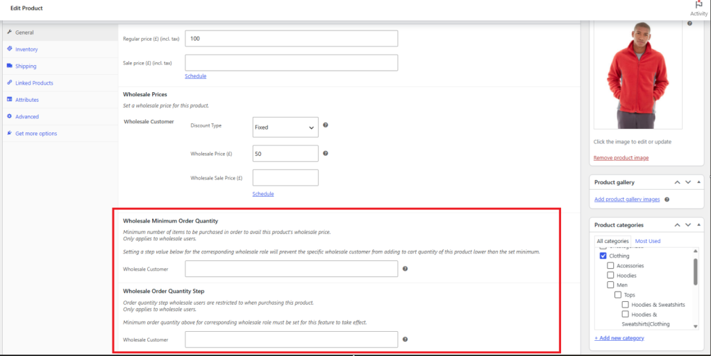Select the Shipping truck icon
Viewport: 711px width, 356px height.
10,66
